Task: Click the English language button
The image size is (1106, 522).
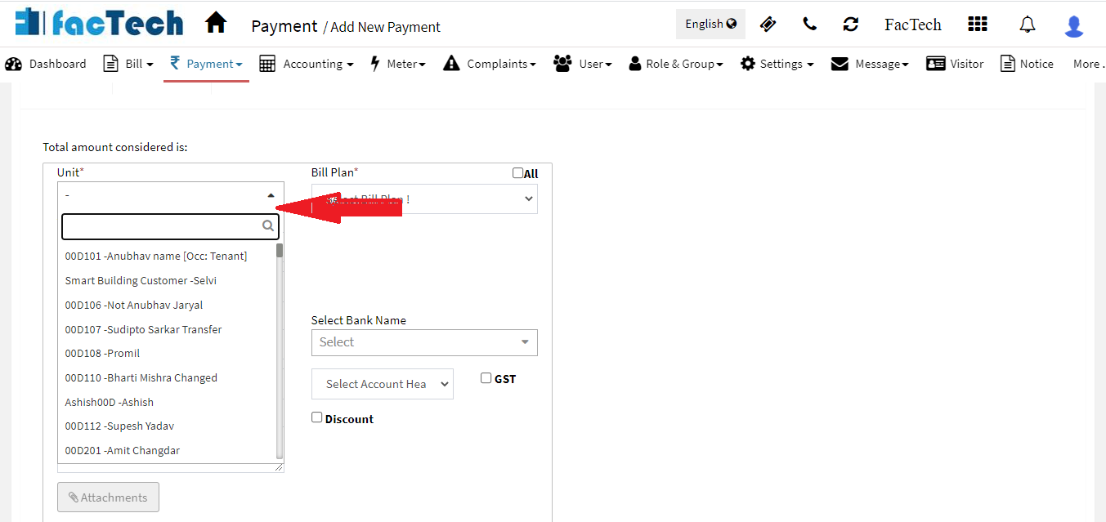Action: tap(710, 24)
